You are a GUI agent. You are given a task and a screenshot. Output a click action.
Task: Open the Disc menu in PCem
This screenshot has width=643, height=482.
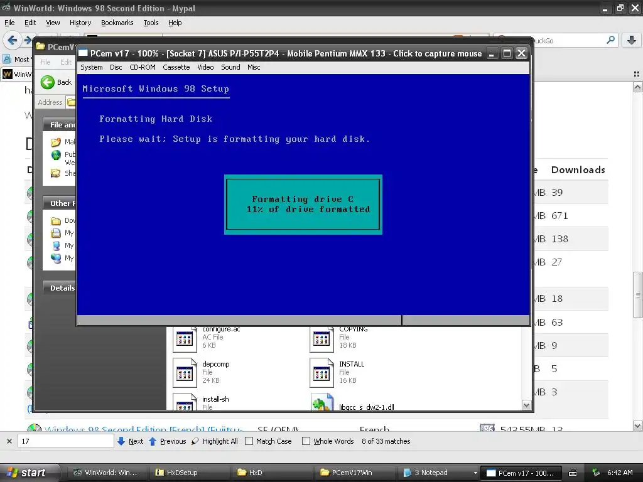[x=116, y=67]
